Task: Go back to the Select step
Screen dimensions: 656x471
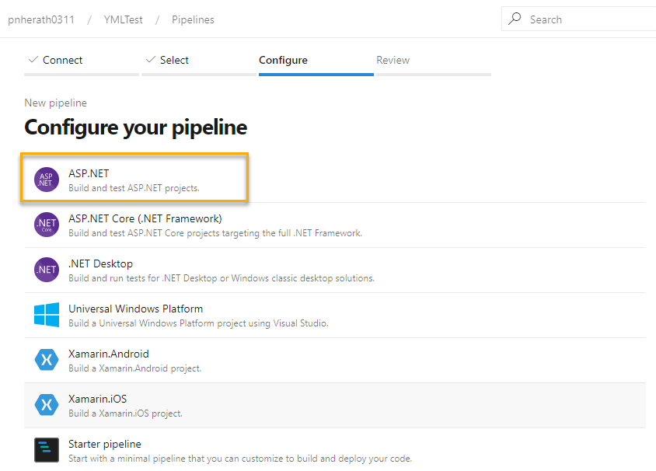Action: (x=173, y=60)
